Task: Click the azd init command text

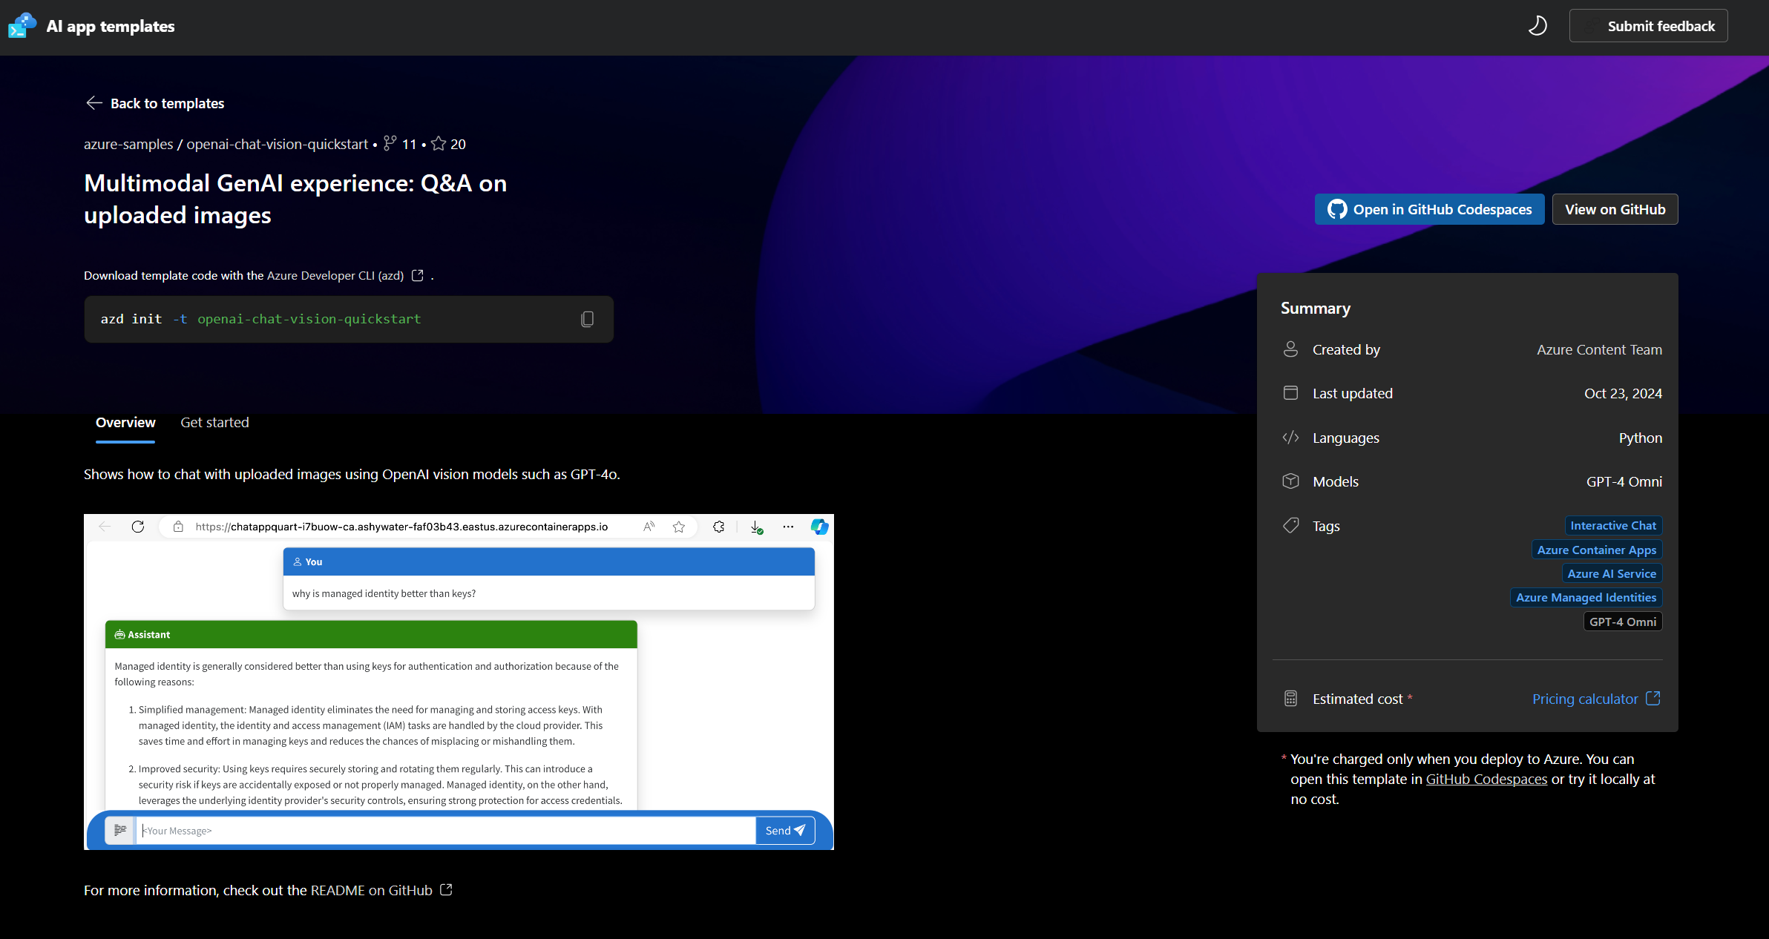Action: [x=260, y=319]
